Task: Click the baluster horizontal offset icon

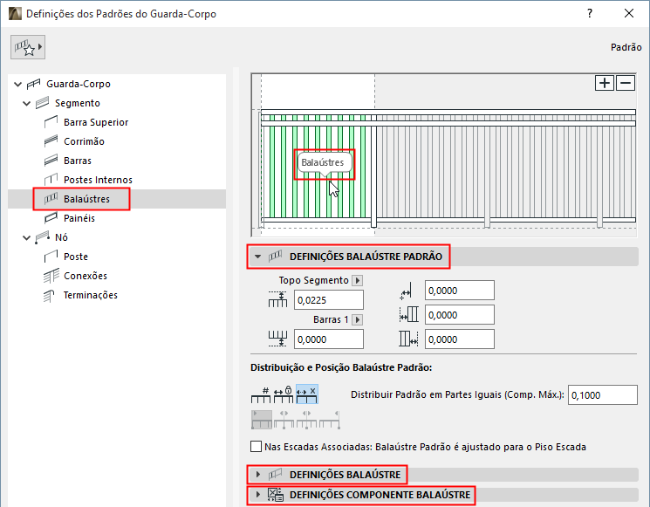Action: pos(406,291)
